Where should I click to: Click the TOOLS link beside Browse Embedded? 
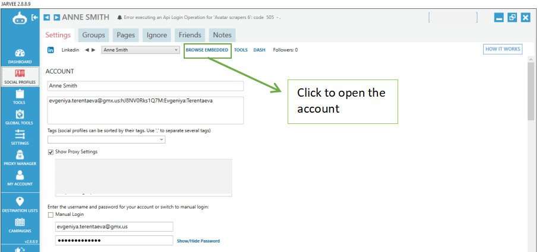(x=241, y=50)
